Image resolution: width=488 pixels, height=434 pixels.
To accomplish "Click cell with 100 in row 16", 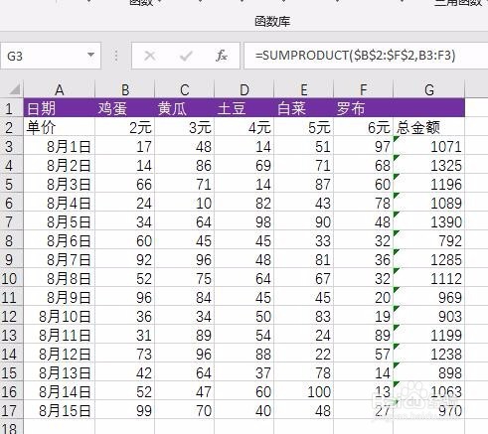I will pos(304,391).
